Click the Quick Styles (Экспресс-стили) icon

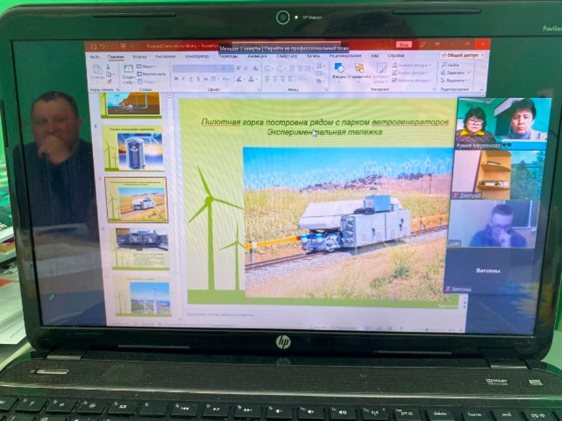tap(381, 68)
